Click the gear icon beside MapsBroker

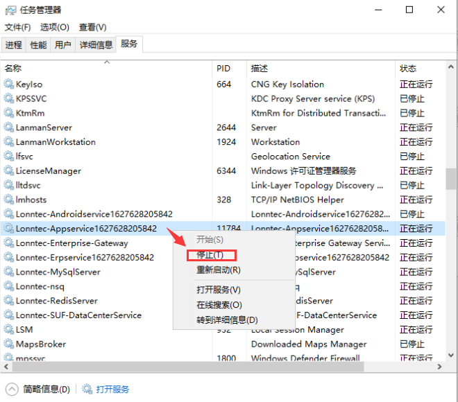[9, 344]
